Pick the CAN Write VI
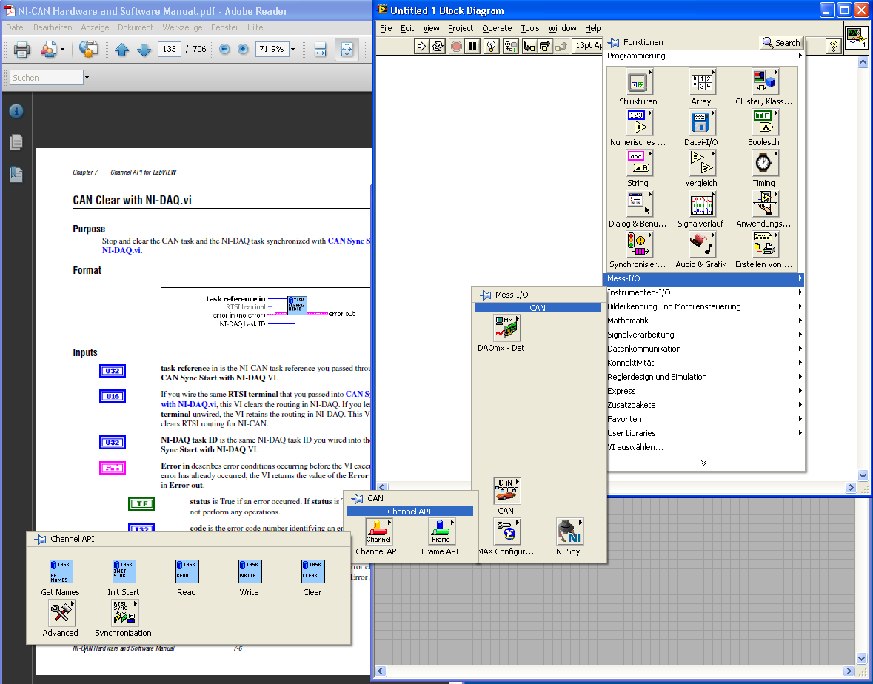This screenshot has height=684, width=873. click(250, 572)
